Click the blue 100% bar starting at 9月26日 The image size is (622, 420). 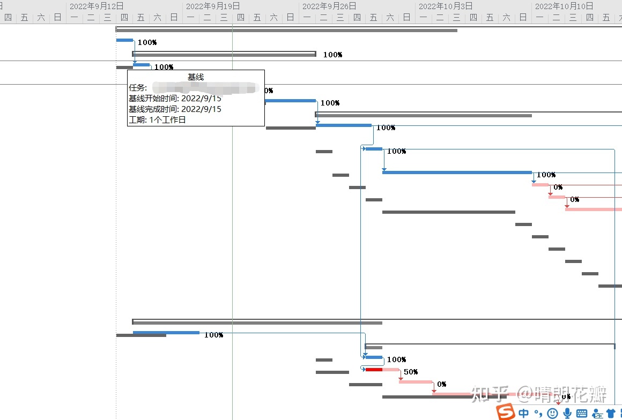pyautogui.click(x=344, y=125)
